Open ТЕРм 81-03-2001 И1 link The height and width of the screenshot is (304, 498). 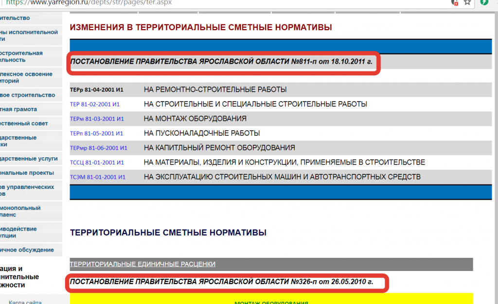97,119
